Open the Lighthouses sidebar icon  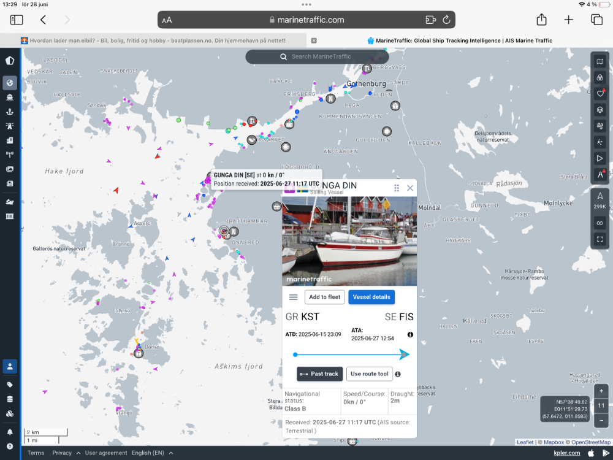(10, 126)
